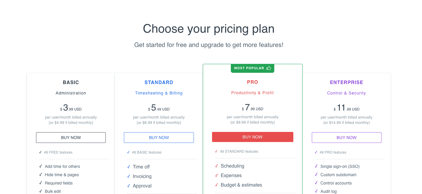
Task: Select the ENTERPRISE plan heading
Action: tap(346, 83)
